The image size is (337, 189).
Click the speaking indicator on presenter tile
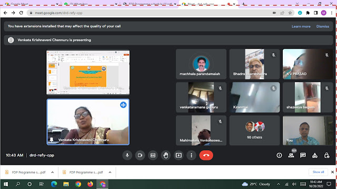123,105
